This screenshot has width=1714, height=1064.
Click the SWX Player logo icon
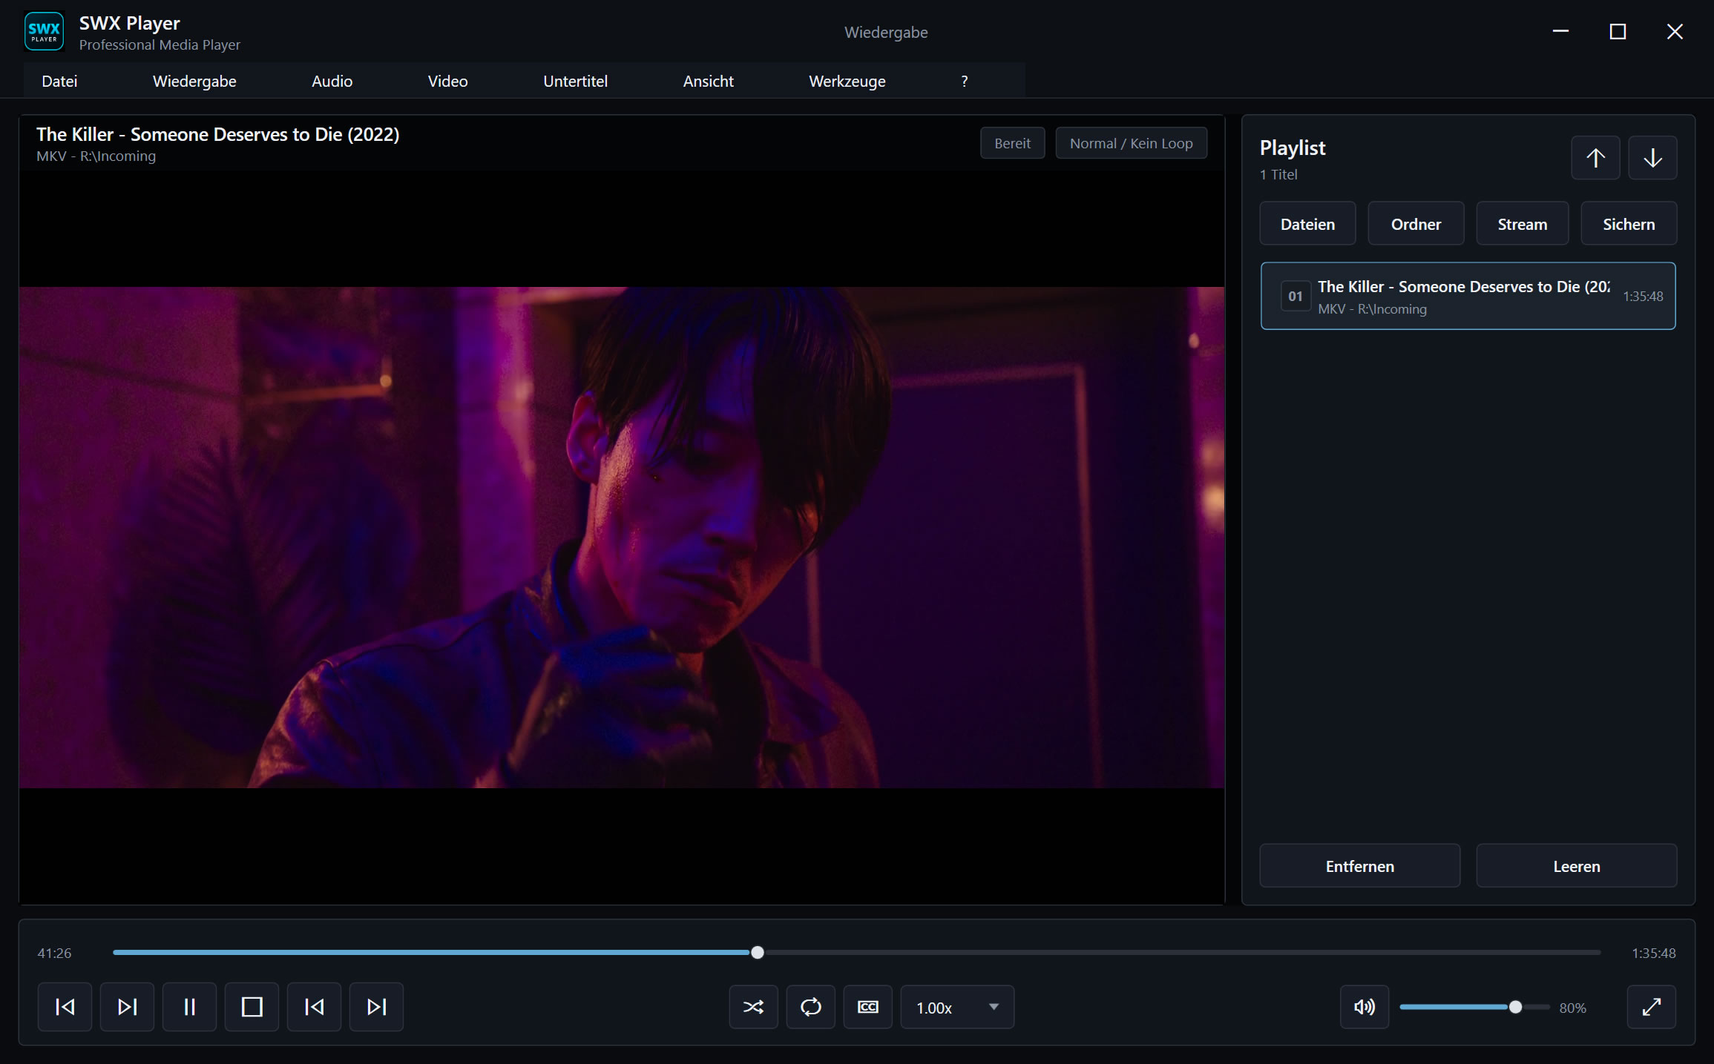45,32
